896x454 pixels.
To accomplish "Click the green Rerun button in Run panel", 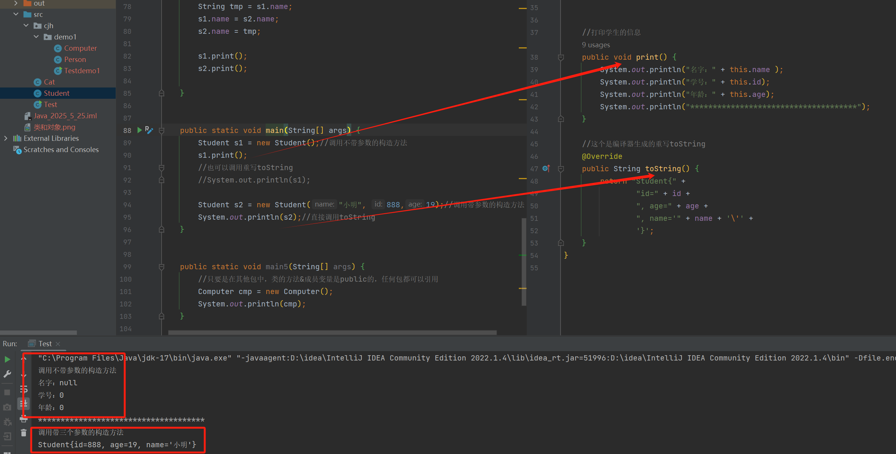I will tap(7, 359).
